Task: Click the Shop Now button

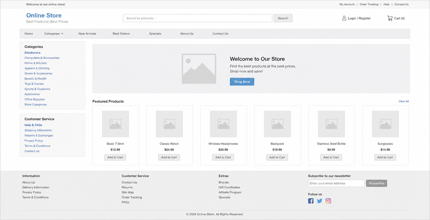Action: (x=242, y=82)
